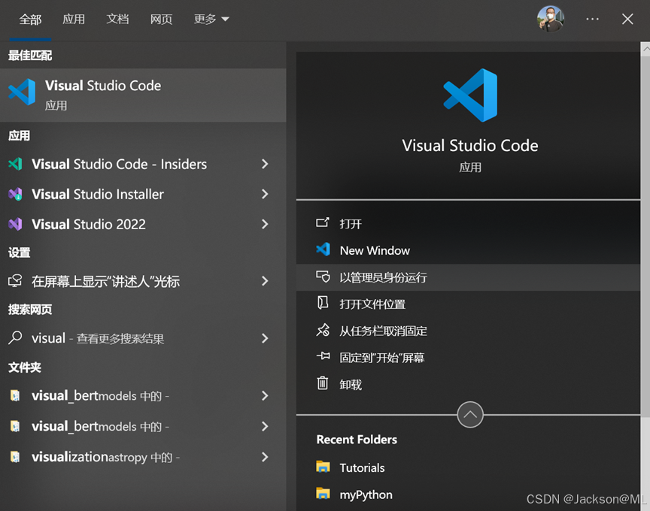650x511 pixels.
Task: Open 在屏幕上显示"讲述人"光标 setting
Action: coord(143,281)
